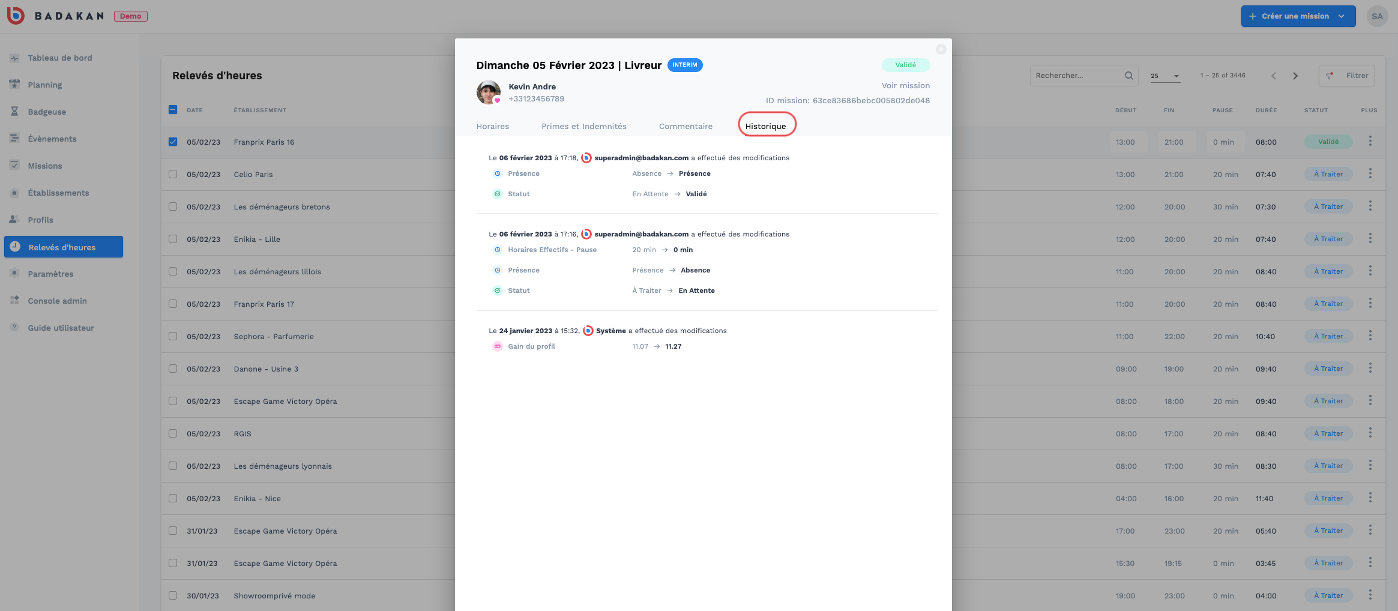Open the 25 rows per page dropdown
This screenshot has height=611, width=1398.
pyautogui.click(x=1165, y=76)
